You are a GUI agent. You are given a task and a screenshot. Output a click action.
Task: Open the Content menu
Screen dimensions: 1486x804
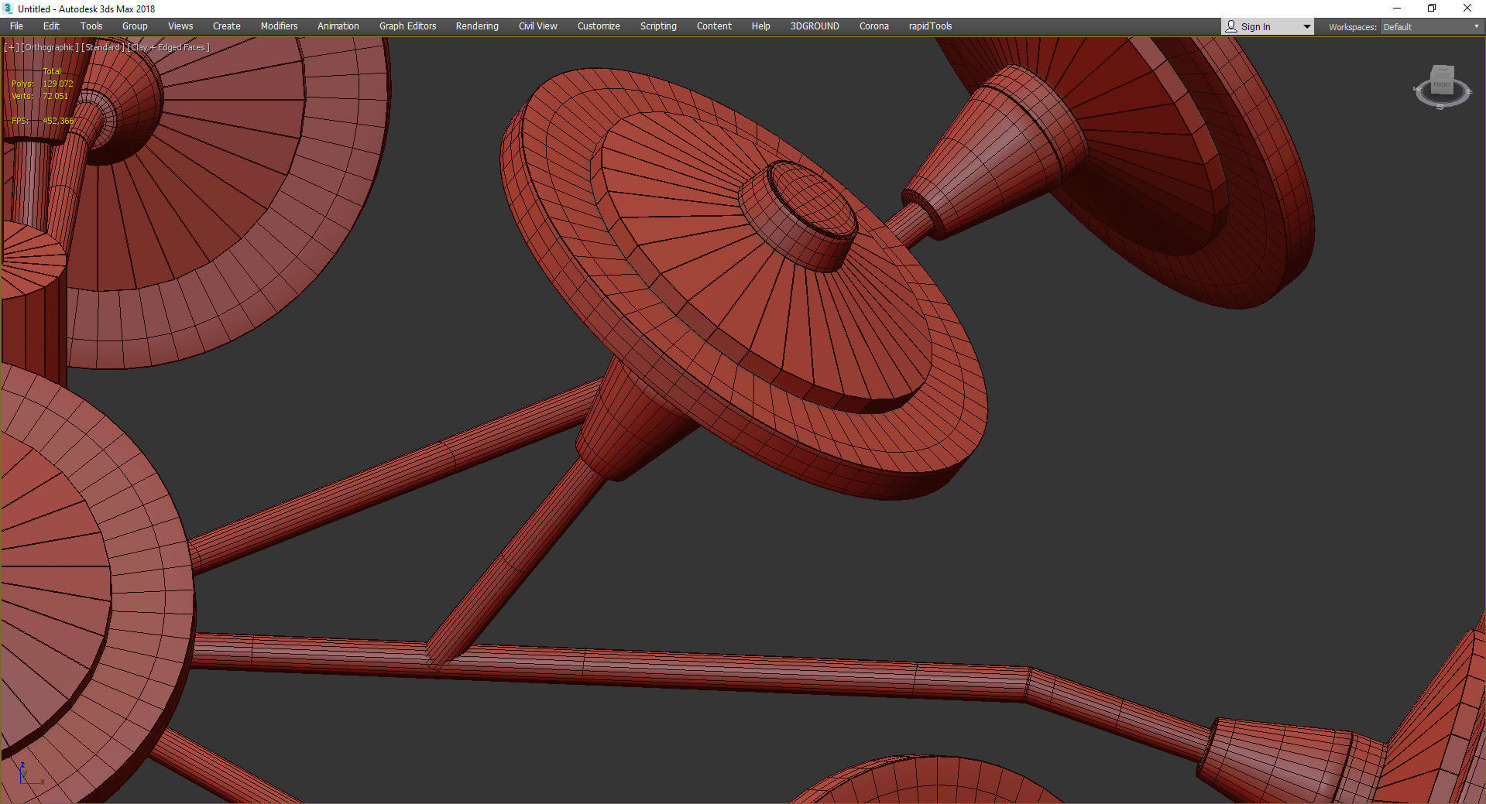coord(714,26)
